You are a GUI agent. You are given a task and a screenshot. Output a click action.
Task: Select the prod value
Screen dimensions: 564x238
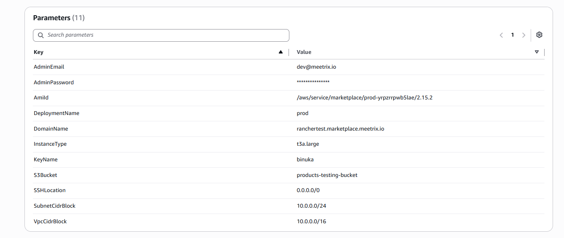[x=302, y=113]
